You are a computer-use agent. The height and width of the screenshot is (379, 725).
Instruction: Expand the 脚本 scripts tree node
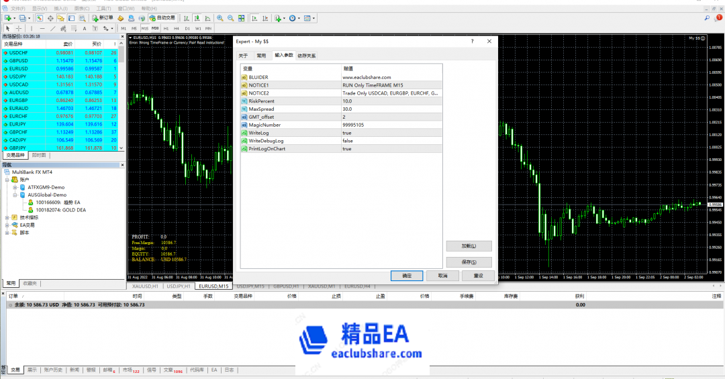tap(7, 233)
